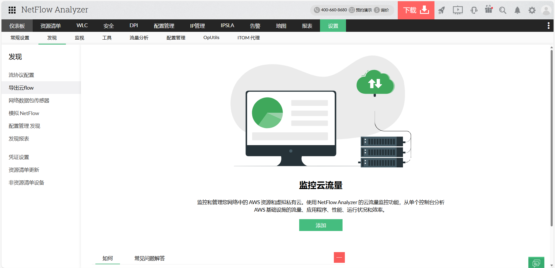Click the green 添加 add button

tap(321, 225)
